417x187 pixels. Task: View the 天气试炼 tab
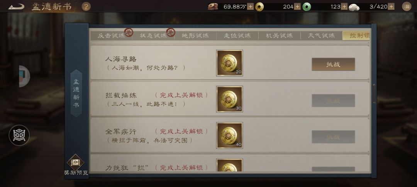click(x=321, y=35)
